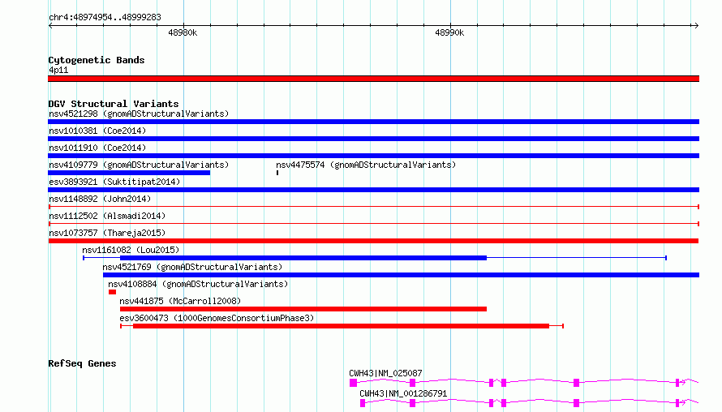
Task: Select the tiny nsv4475574 variant tick
Action: tap(277, 173)
